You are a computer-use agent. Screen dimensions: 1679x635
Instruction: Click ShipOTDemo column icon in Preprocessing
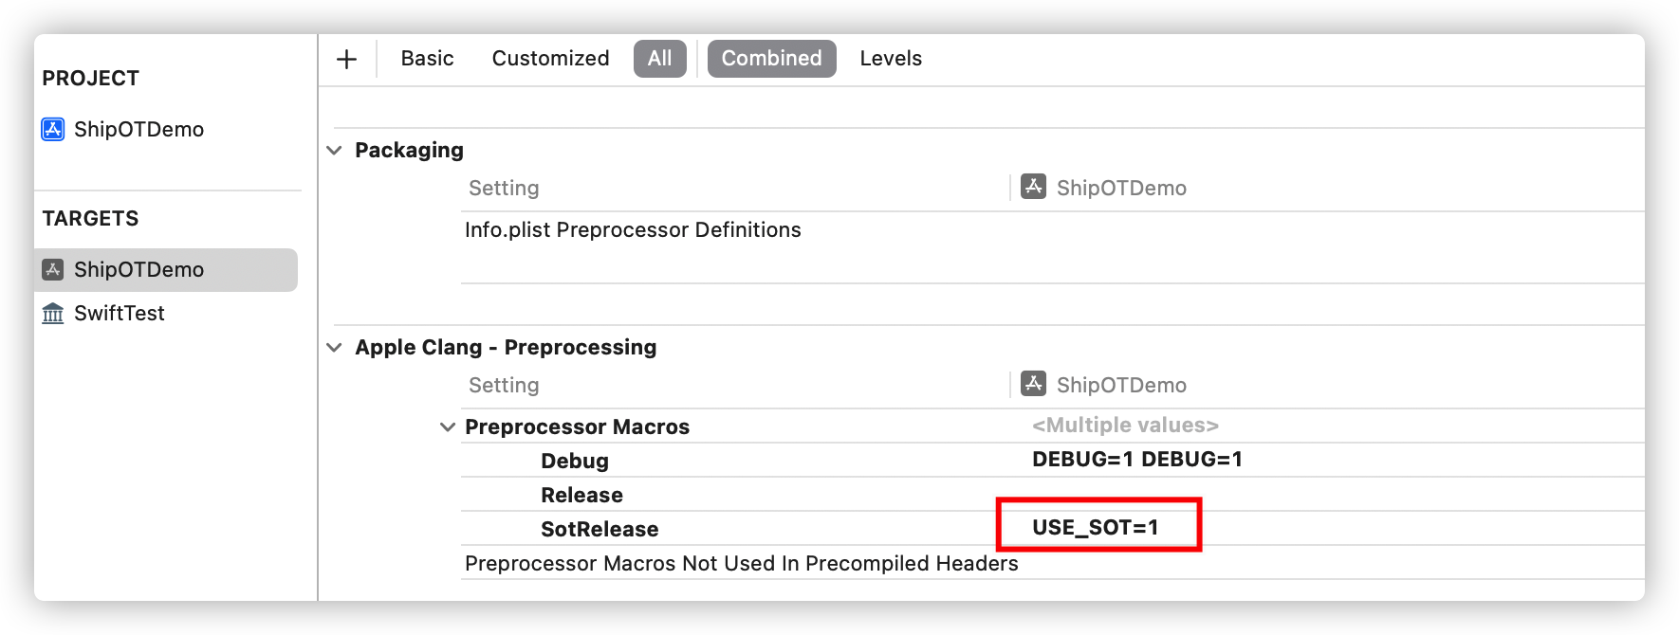pos(1033,384)
